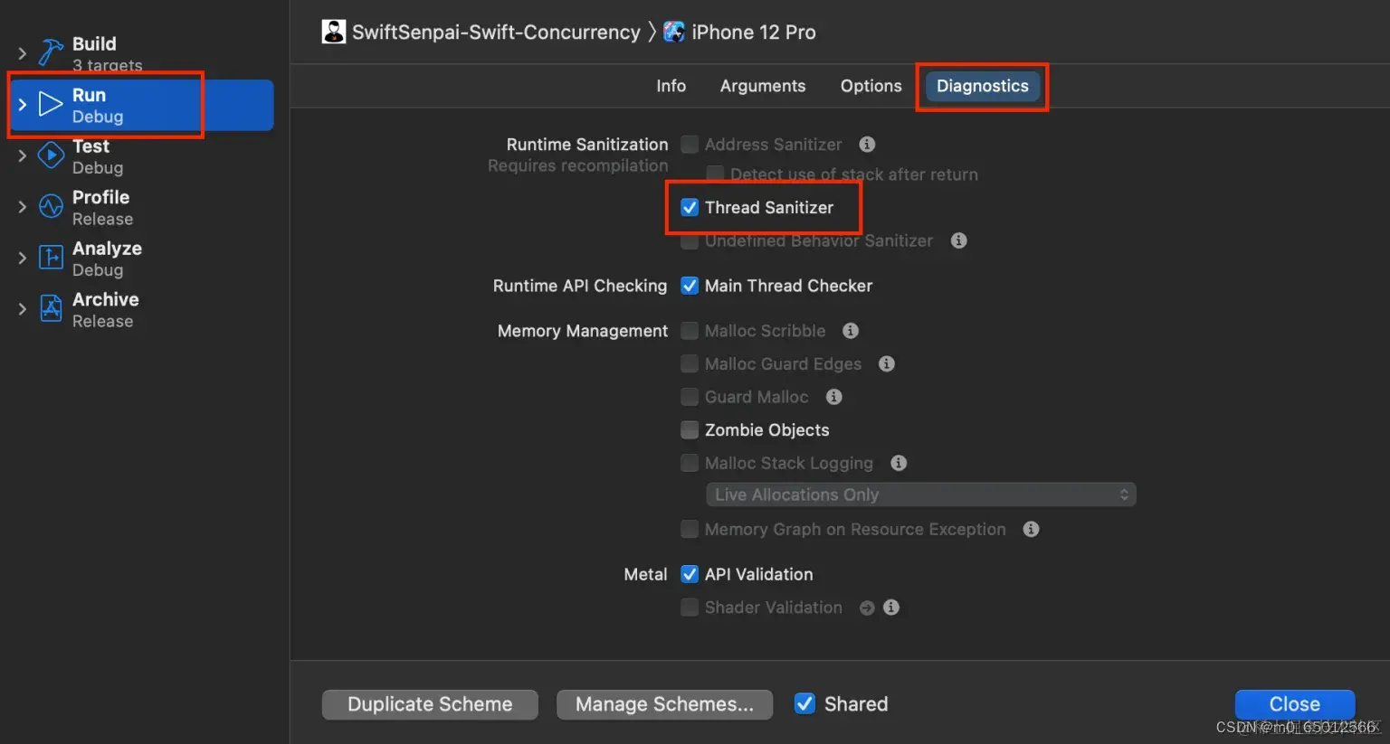
Task: Switch to the Options tab
Action: click(871, 86)
